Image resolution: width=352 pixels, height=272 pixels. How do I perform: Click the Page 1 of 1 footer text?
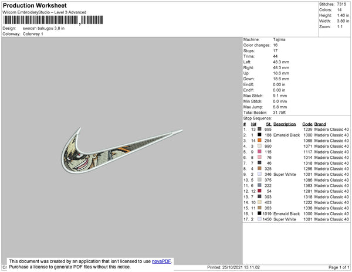(339, 267)
